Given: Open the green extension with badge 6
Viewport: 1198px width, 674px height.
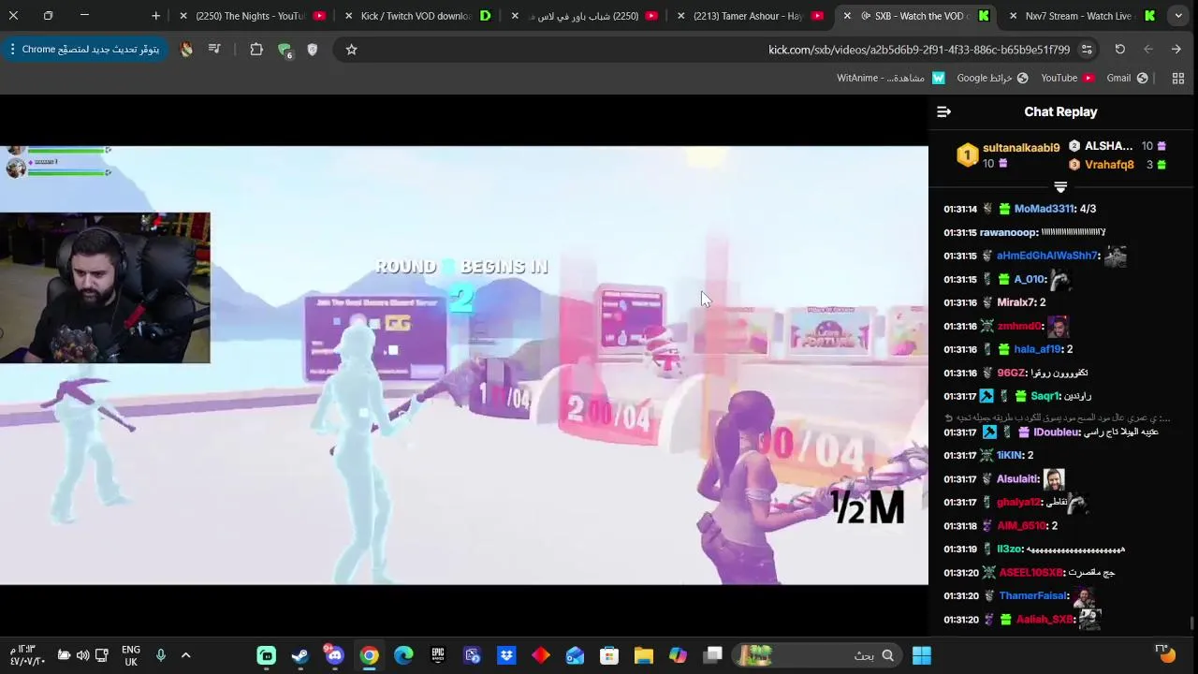Looking at the screenshot, I should pyautogui.click(x=285, y=51).
